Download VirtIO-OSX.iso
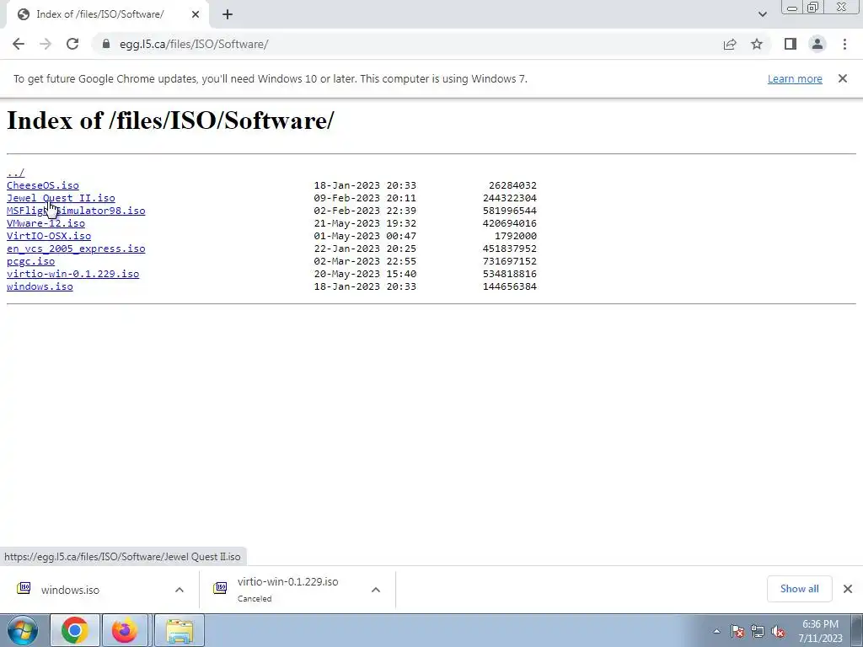This screenshot has width=863, height=647. tap(48, 236)
